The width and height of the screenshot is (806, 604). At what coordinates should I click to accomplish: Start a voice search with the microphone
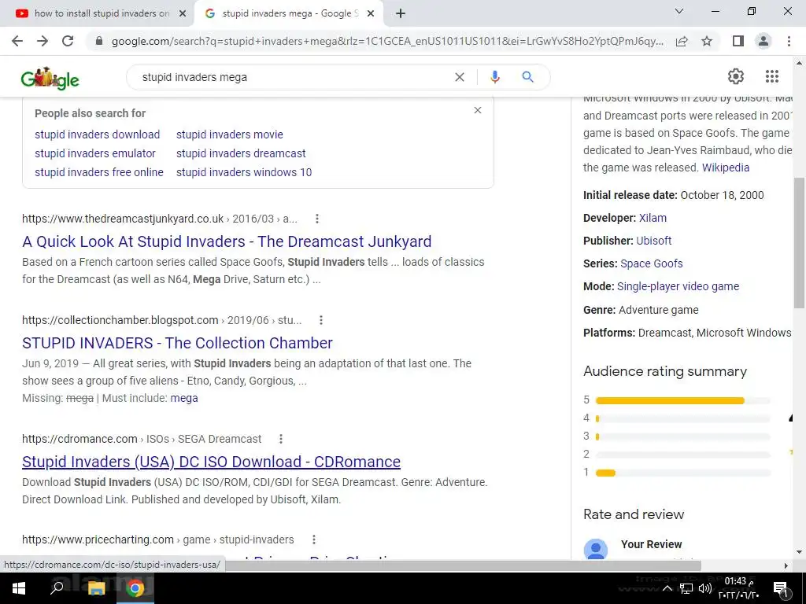494,77
